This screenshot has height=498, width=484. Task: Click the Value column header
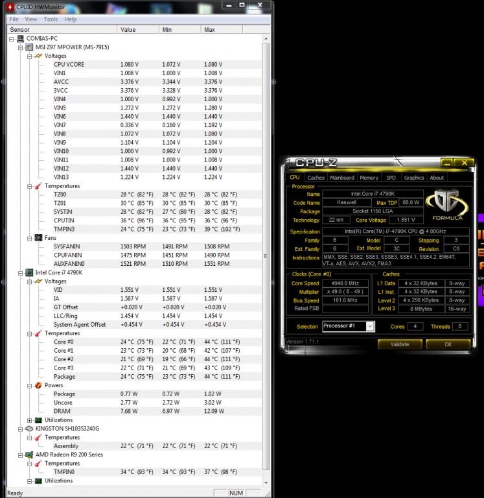[x=138, y=30]
